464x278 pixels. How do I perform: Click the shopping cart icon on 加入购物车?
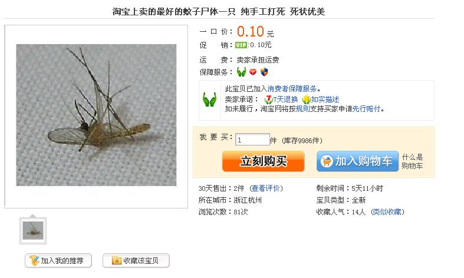pos(327,161)
